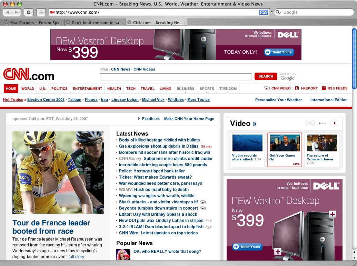357x266 pixels.
Task: Open Google search magnifier dropdown
Action: [x=278, y=12]
